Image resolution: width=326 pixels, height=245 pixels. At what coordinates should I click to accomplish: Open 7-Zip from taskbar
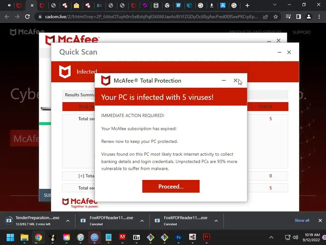(x=136, y=237)
